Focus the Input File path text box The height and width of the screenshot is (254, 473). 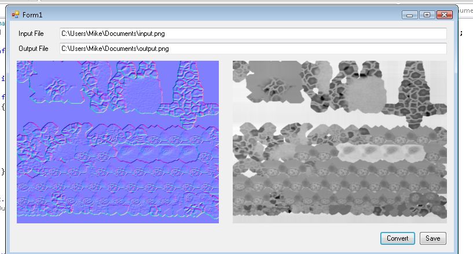[x=253, y=34]
